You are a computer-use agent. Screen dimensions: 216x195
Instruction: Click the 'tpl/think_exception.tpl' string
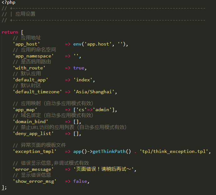tap(174, 152)
